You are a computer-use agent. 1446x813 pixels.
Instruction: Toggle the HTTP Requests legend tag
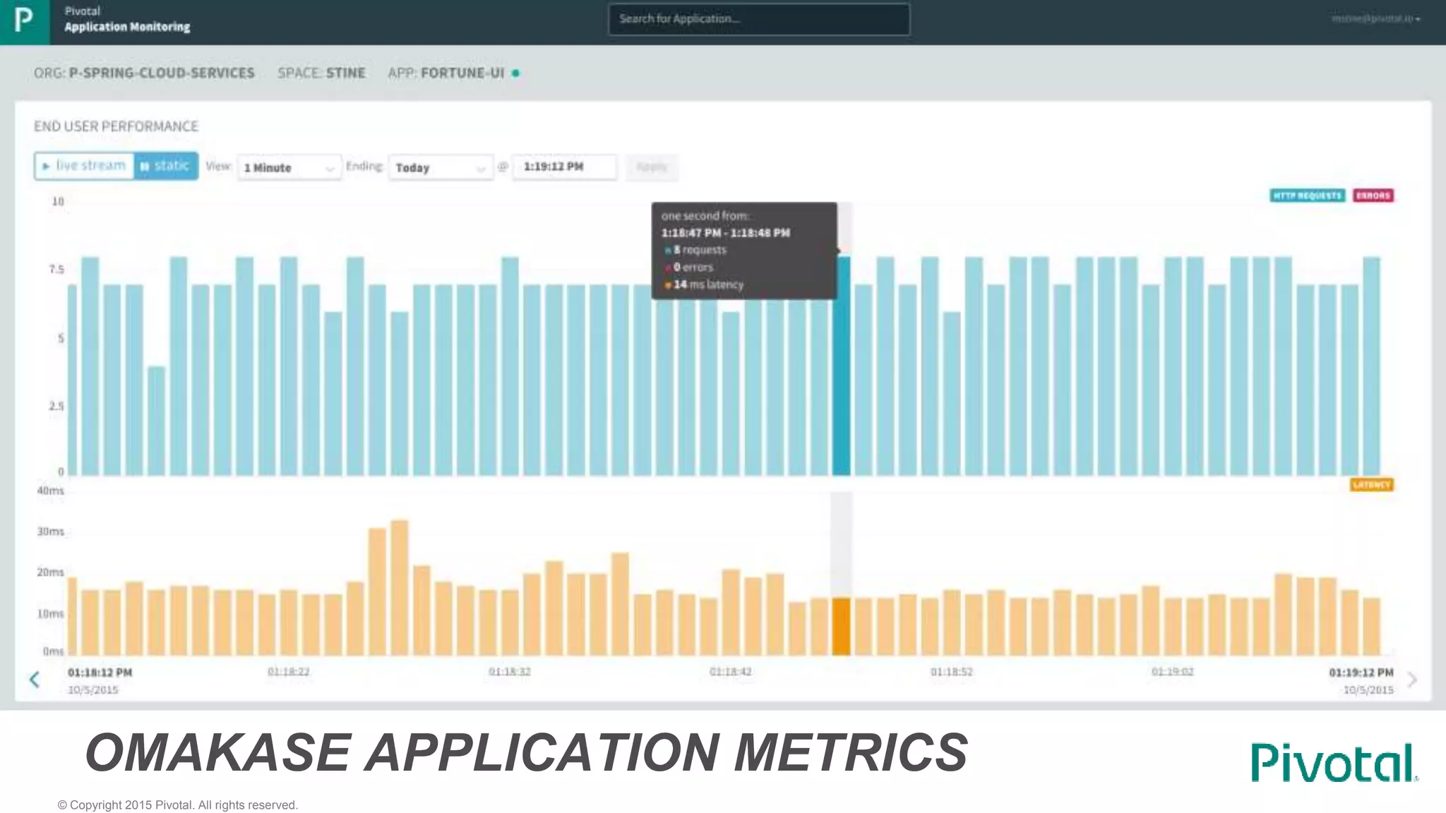tap(1307, 195)
